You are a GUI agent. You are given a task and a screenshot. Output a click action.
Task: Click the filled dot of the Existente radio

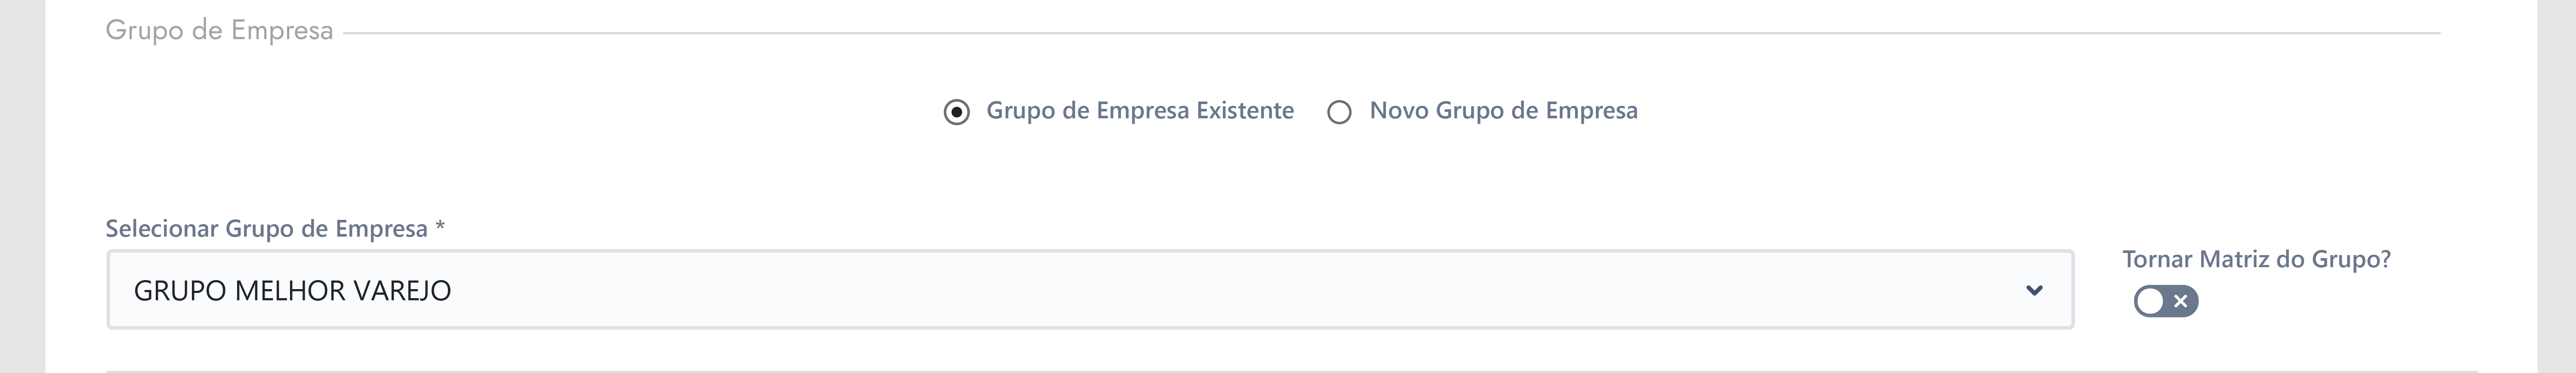957,112
